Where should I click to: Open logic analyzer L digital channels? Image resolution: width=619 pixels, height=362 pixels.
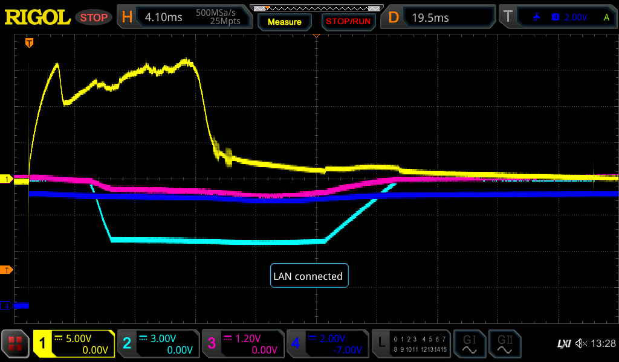click(x=411, y=344)
